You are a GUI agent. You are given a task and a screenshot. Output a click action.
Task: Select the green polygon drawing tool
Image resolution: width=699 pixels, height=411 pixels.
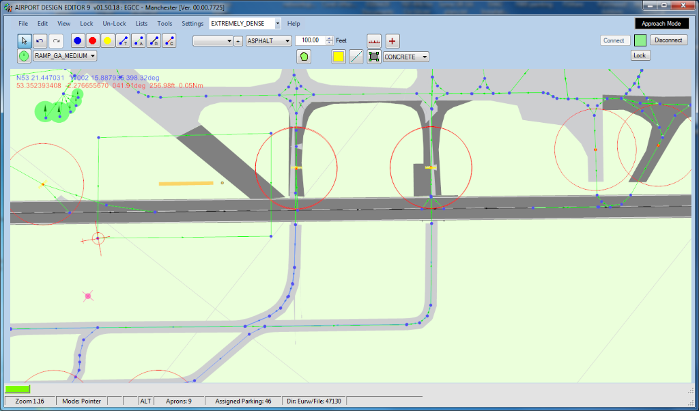304,57
